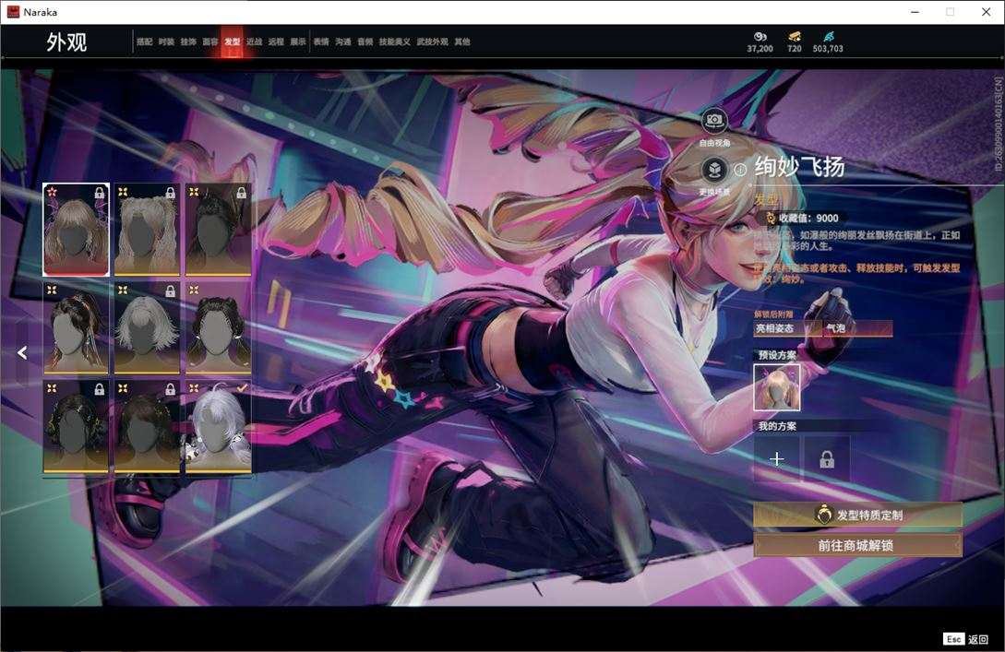The image size is (1005, 652).
Task: Click the 外观 page heading
Action: click(66, 42)
